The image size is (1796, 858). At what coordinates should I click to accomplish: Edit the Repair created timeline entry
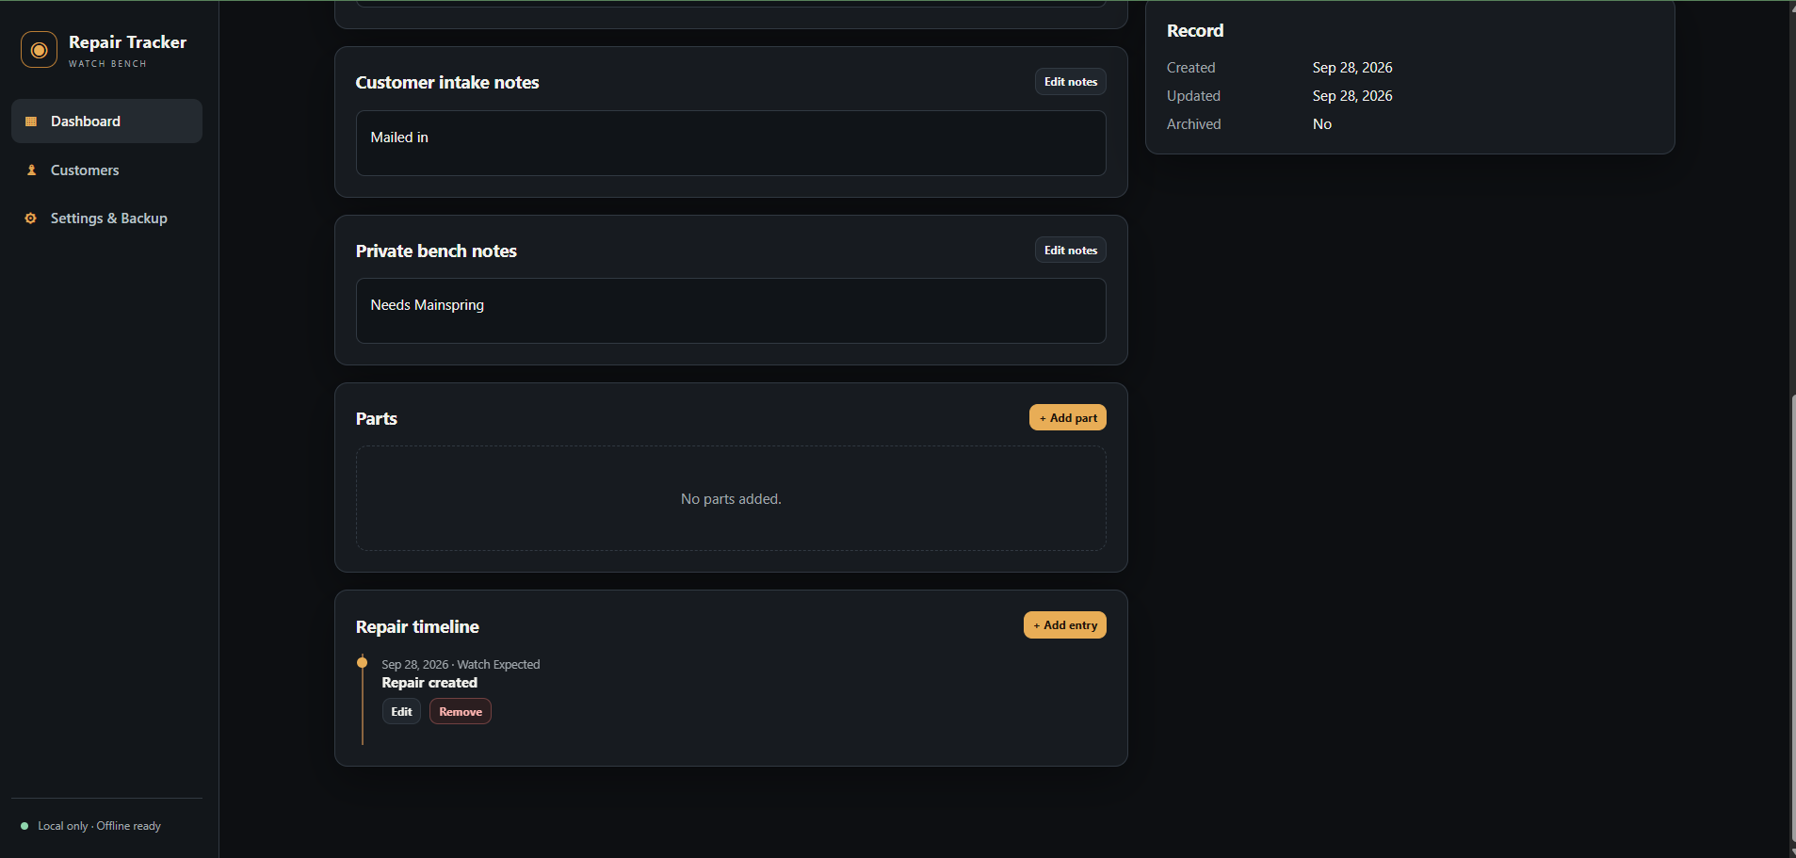click(x=401, y=712)
